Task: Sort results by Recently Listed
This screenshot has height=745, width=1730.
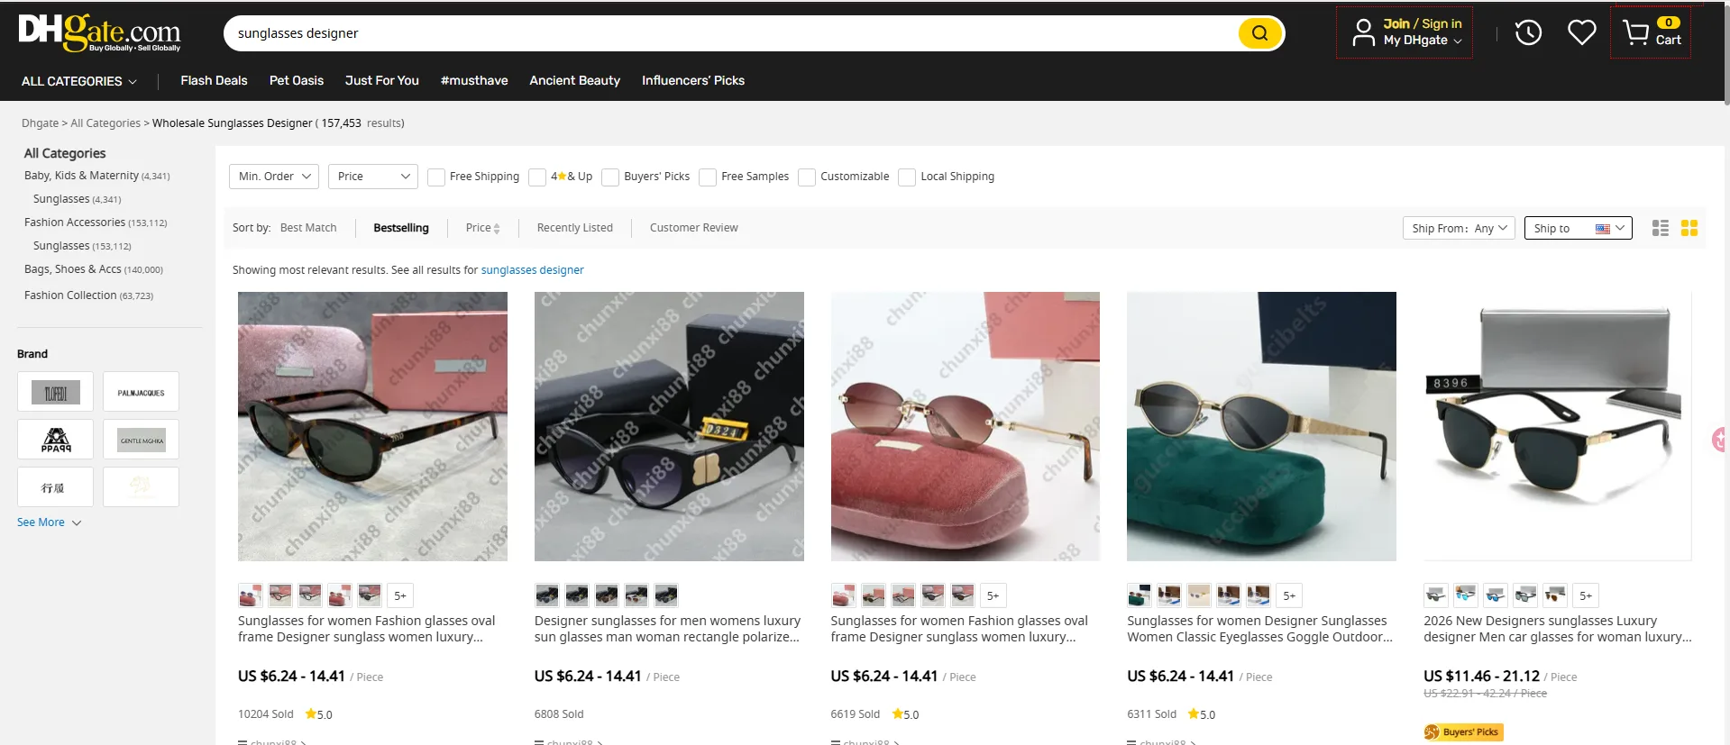Action: [x=574, y=228]
